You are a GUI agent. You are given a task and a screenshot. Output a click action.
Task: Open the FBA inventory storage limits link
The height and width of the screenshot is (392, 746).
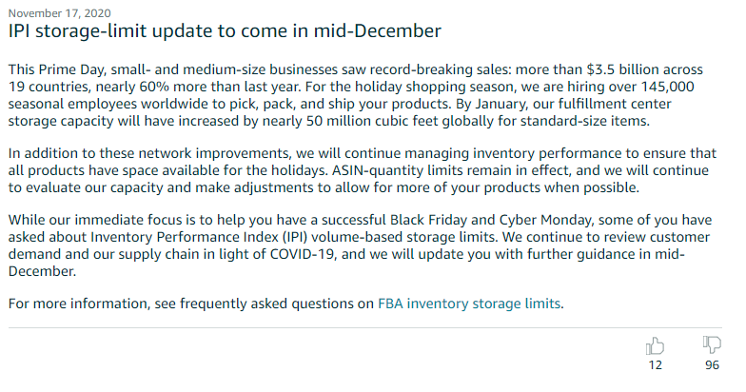469,304
